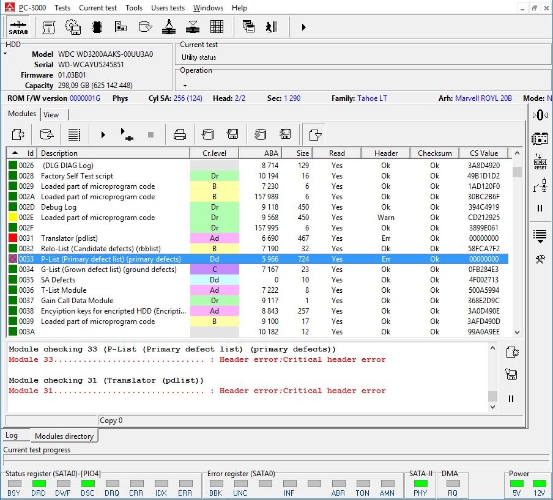Click the stop square in Modules toolbar
Image resolution: width=553 pixels, height=500 pixels.
150,134
